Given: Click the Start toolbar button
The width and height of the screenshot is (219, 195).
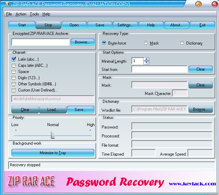Looking at the screenshot, I should point(22,25).
